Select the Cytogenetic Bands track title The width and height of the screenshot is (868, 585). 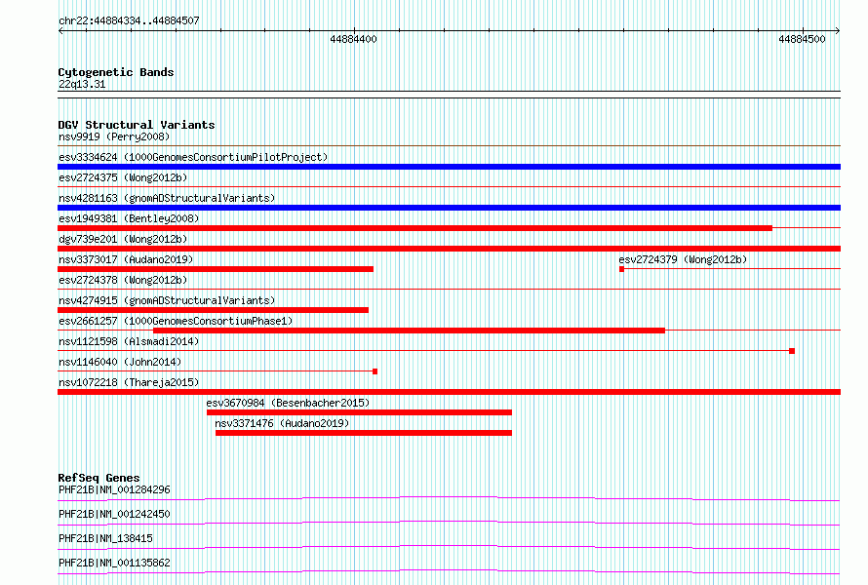pos(116,72)
